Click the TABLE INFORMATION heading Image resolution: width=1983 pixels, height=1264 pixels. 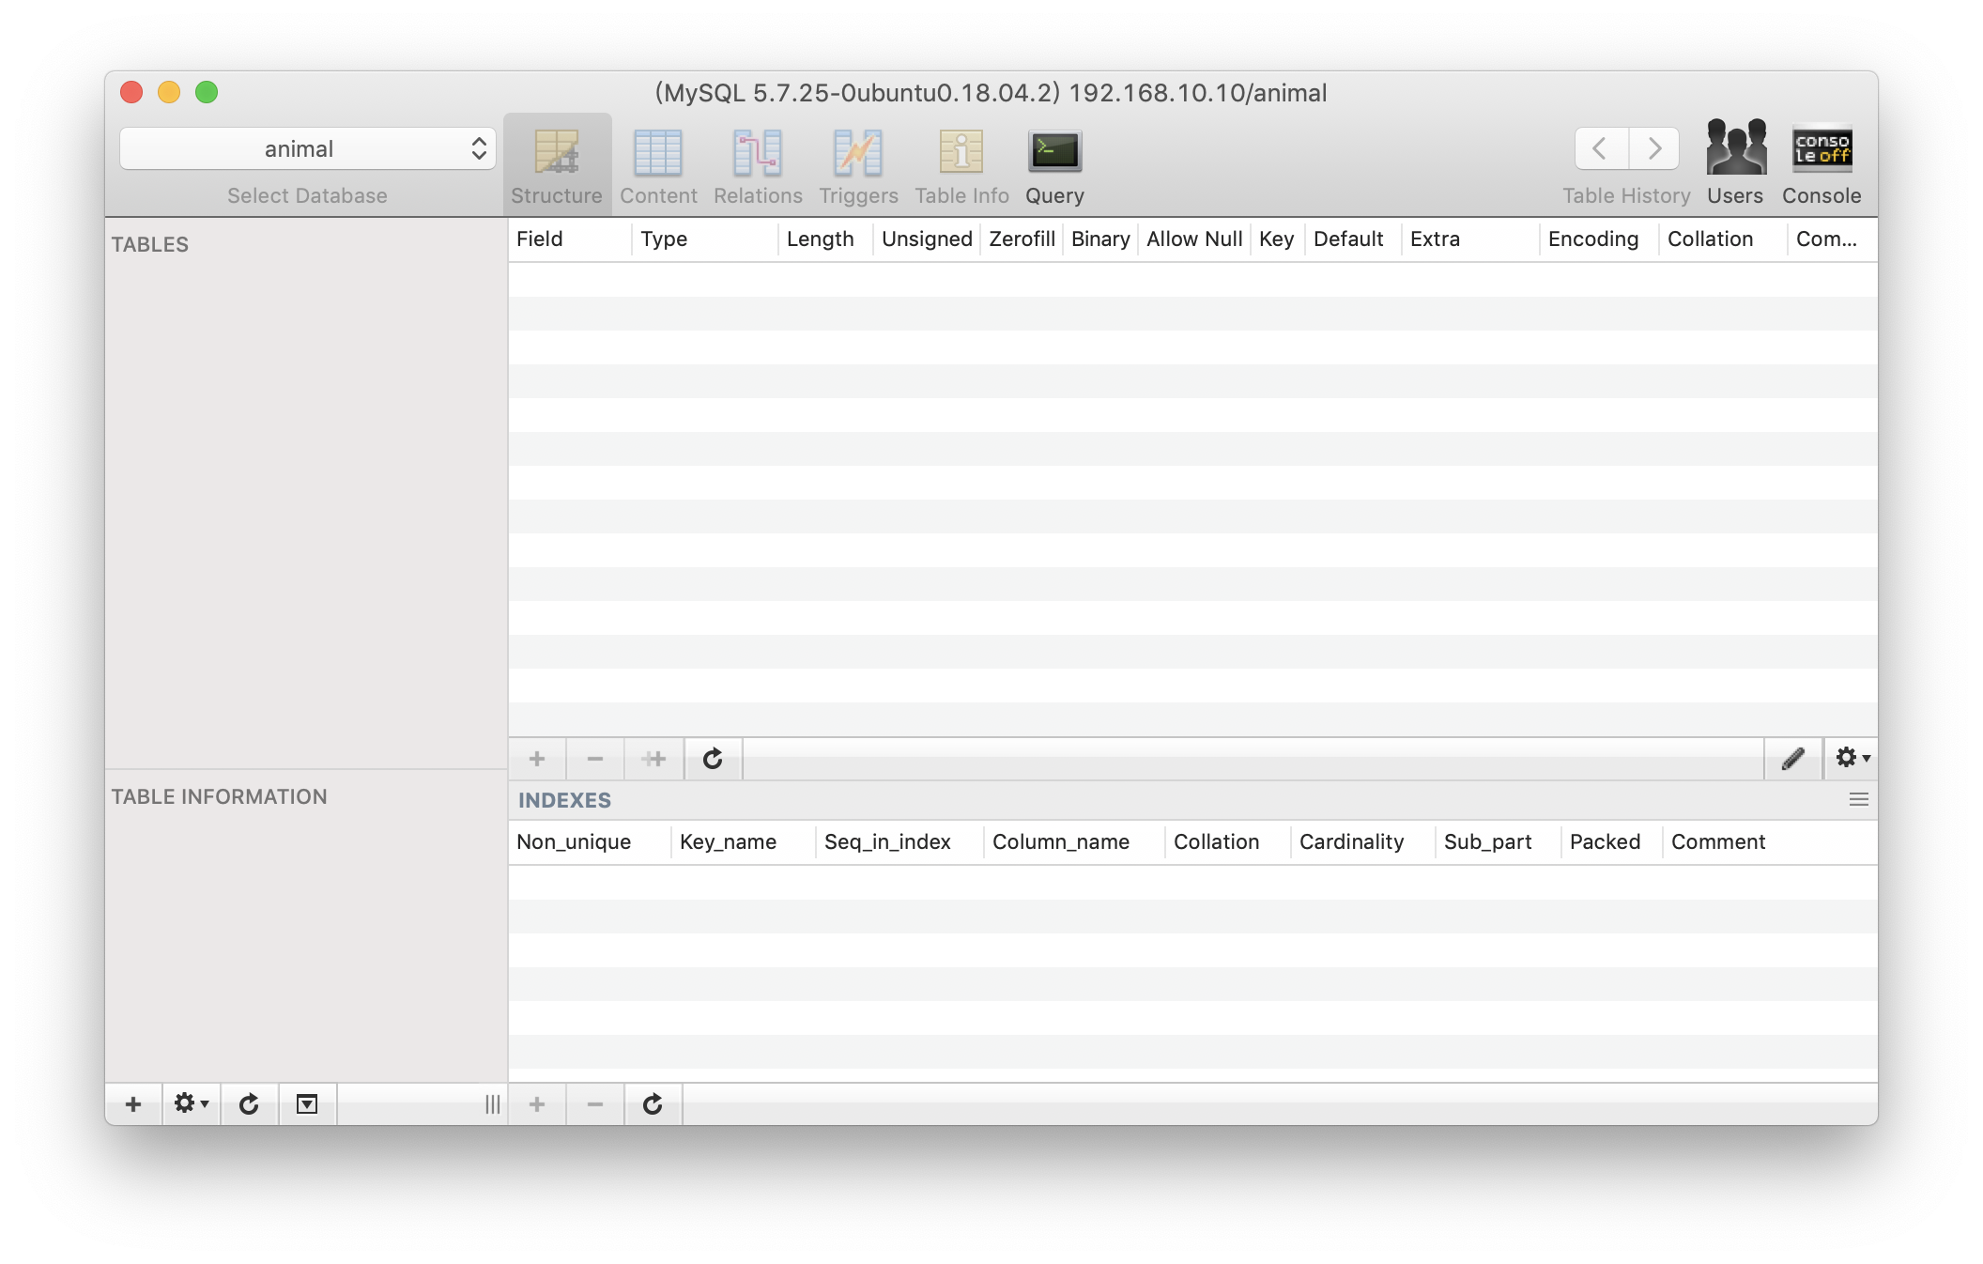click(220, 797)
